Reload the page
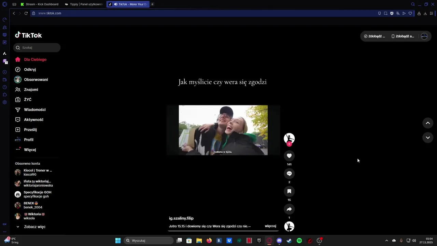This screenshot has width=437, height=246. click(26, 13)
